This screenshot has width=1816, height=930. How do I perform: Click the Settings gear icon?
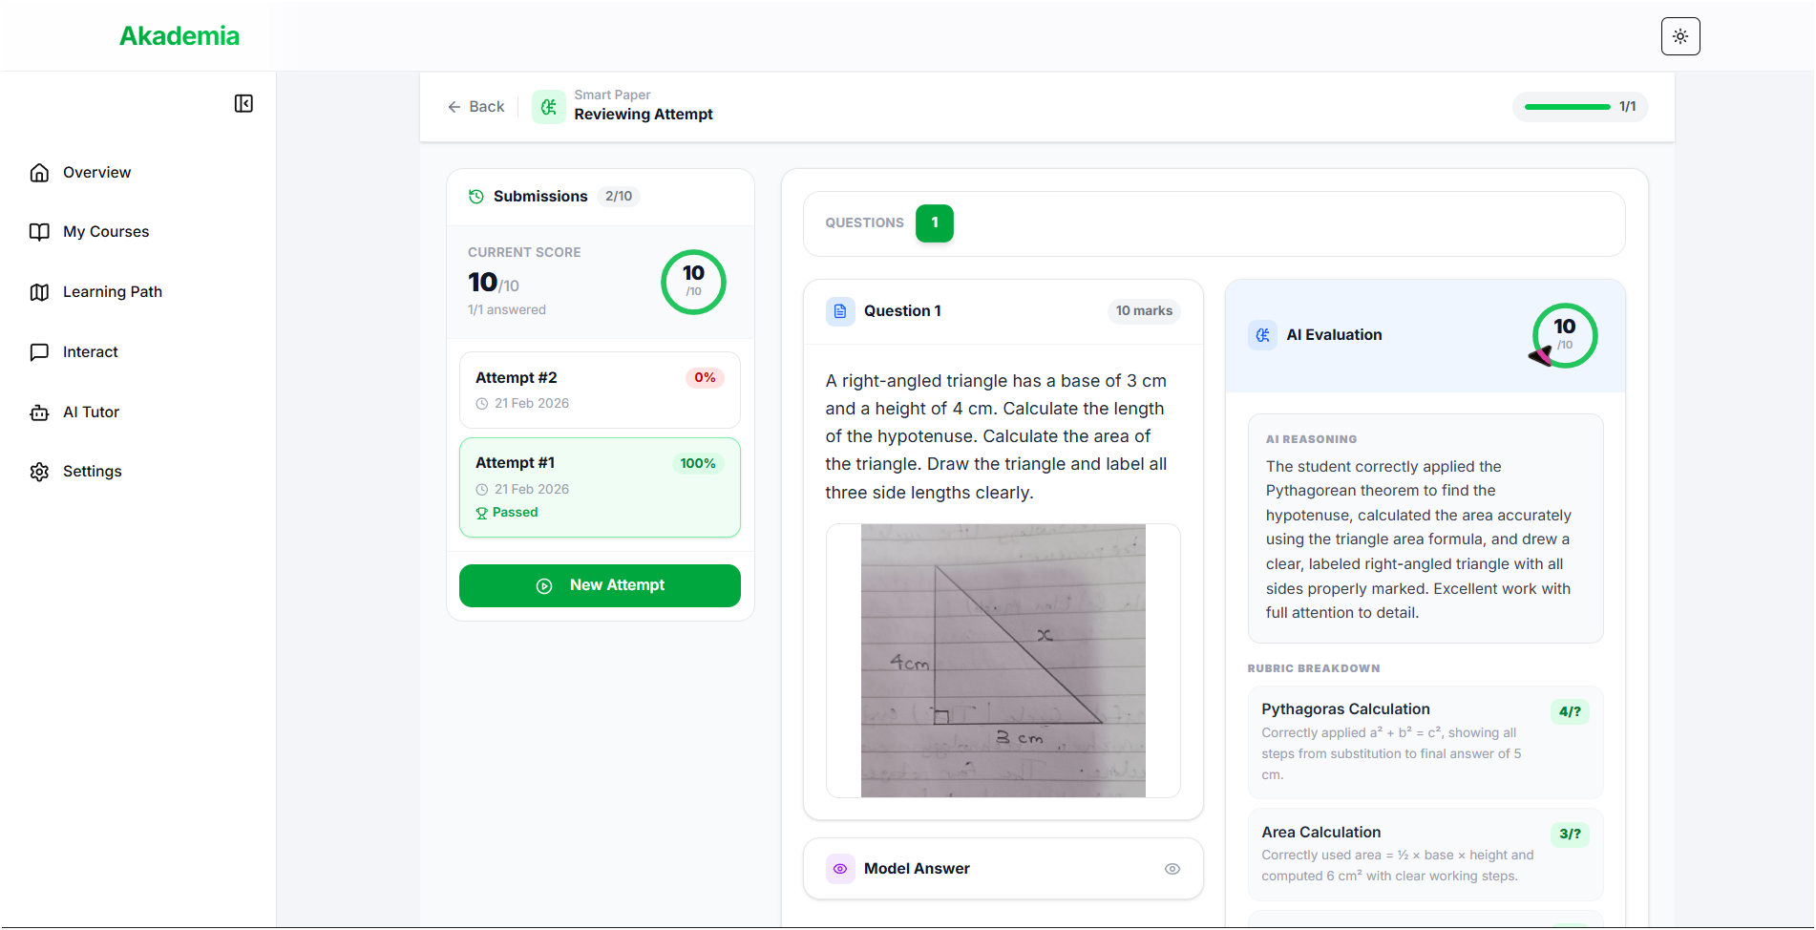39,472
